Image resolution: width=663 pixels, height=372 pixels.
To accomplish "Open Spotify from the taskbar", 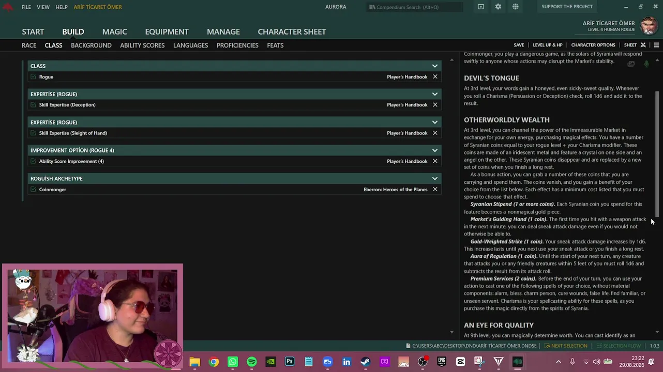I will 252,362.
